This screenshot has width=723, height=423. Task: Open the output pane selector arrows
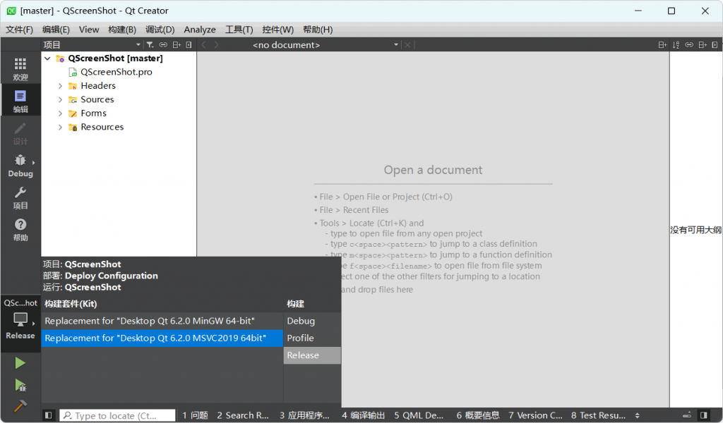click(638, 415)
